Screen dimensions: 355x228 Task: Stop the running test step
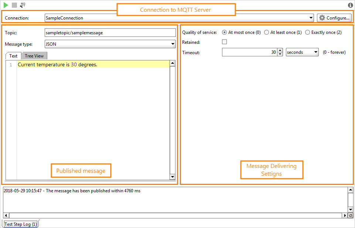click(x=14, y=5)
